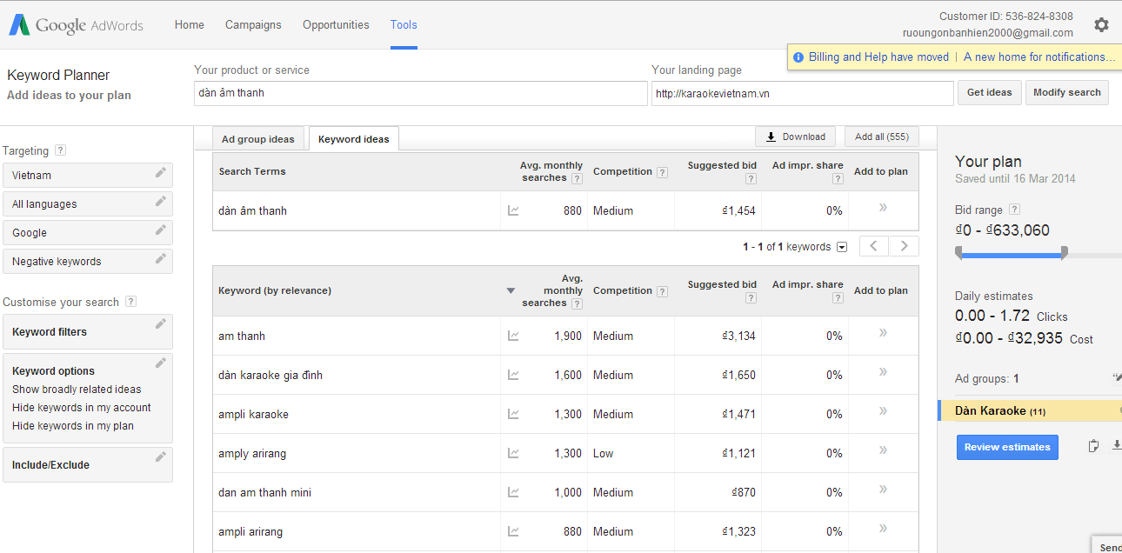Open Tools tab
This screenshot has height=553, width=1122.
click(x=404, y=25)
